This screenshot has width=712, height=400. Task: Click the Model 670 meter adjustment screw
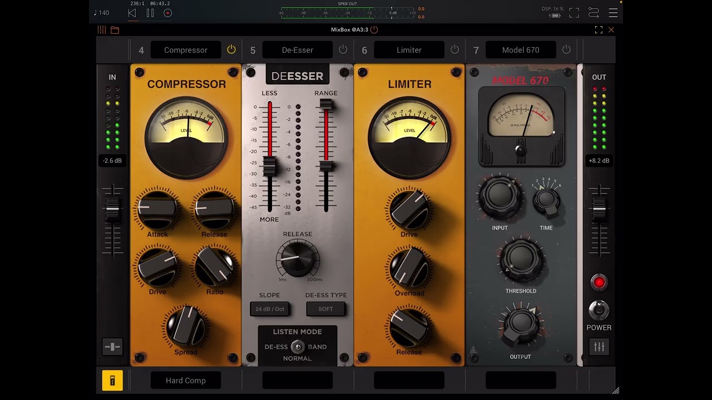pos(521,149)
